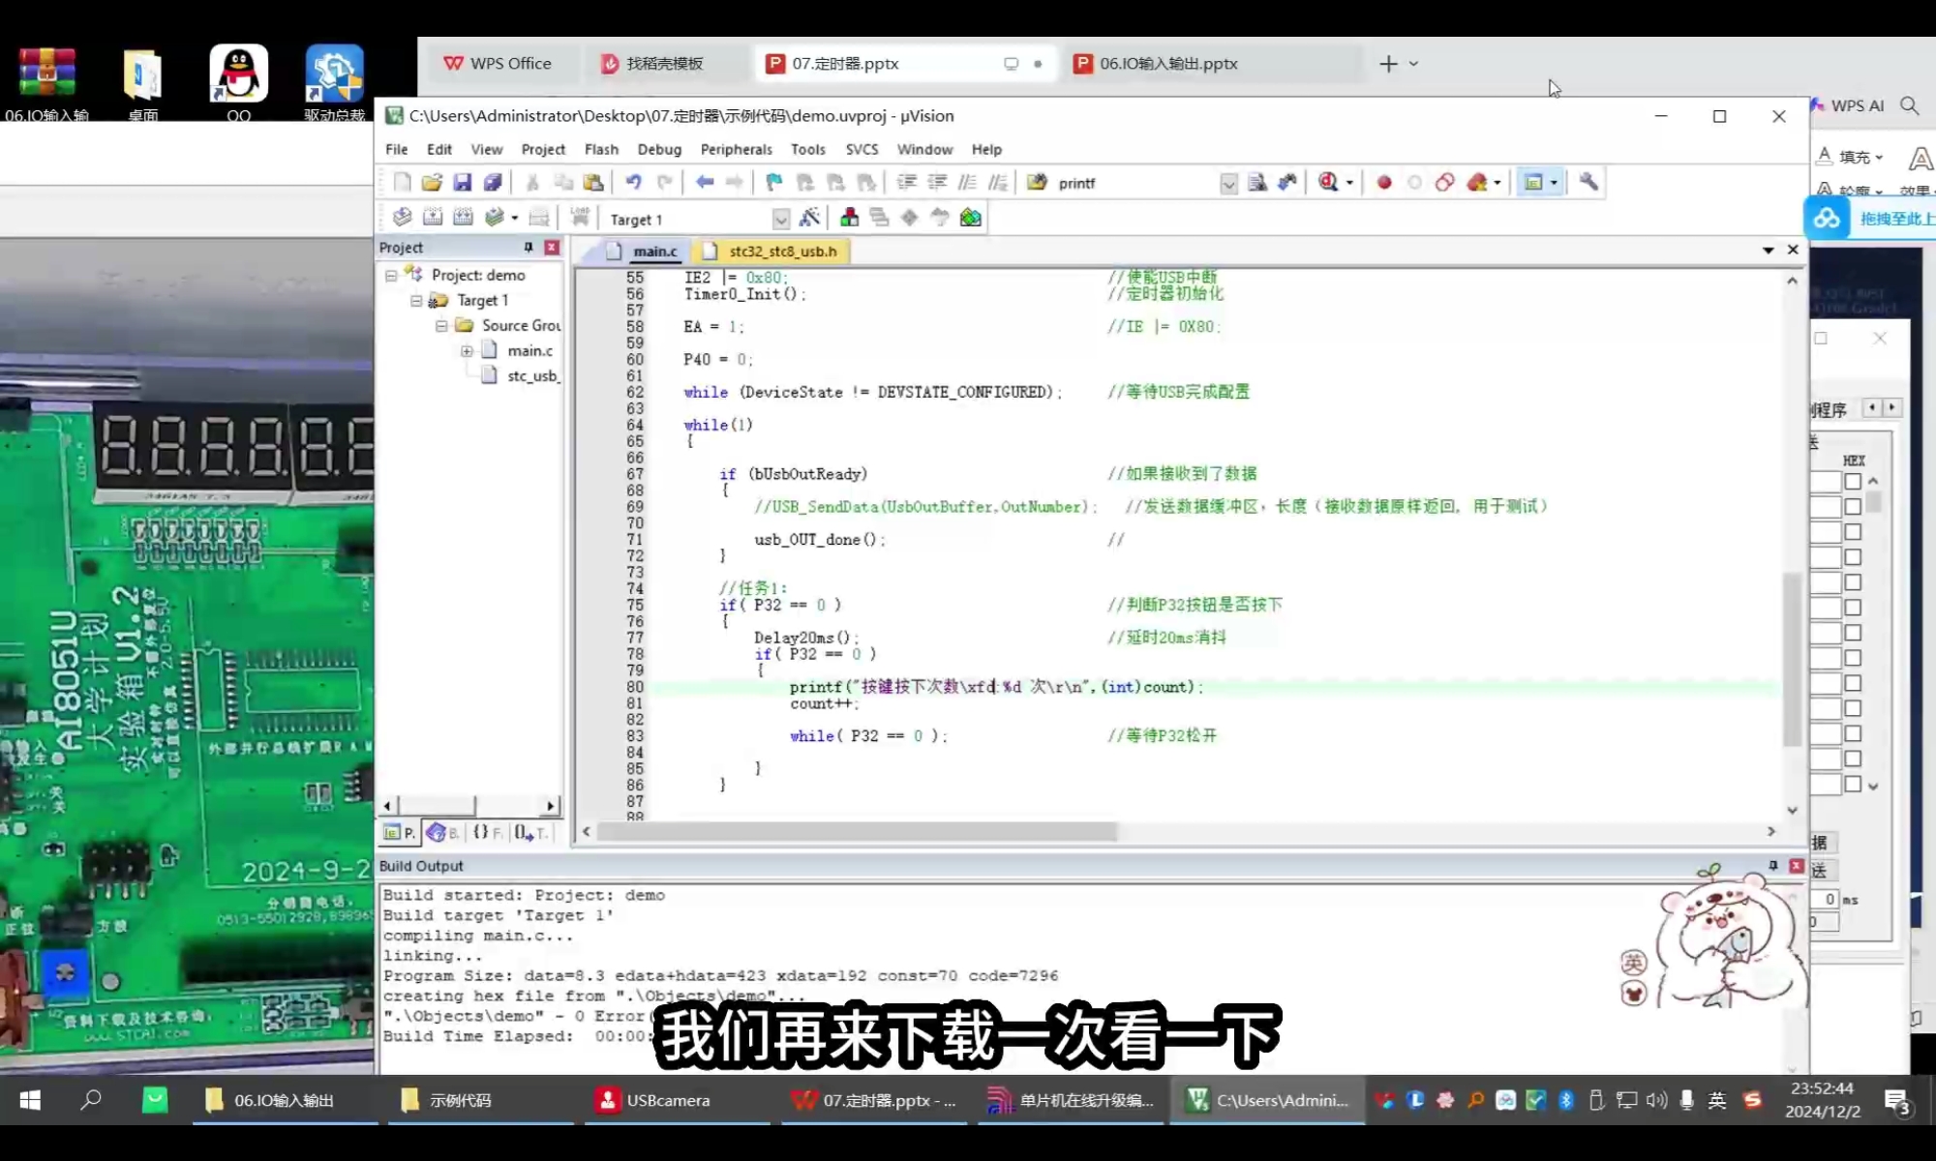Translate the current file icon

point(403,218)
